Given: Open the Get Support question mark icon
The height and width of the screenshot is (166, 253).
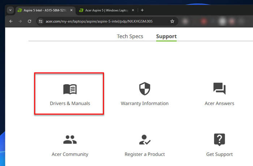Looking at the screenshot, I should click(x=219, y=140).
